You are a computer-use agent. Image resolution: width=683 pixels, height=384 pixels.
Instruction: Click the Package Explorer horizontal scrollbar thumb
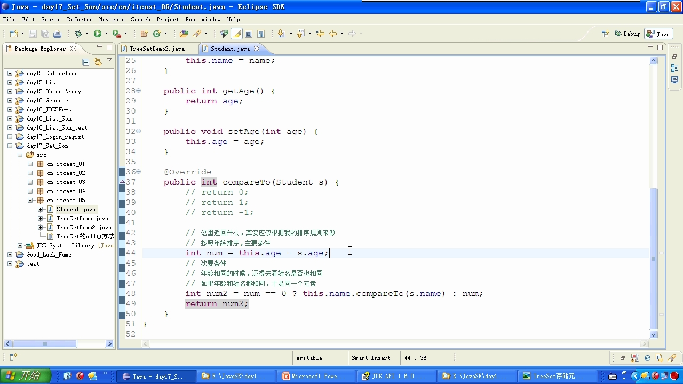45,344
